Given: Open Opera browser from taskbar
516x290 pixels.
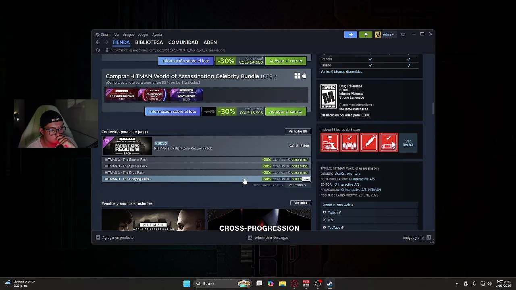Looking at the screenshot, I should (x=294, y=284).
